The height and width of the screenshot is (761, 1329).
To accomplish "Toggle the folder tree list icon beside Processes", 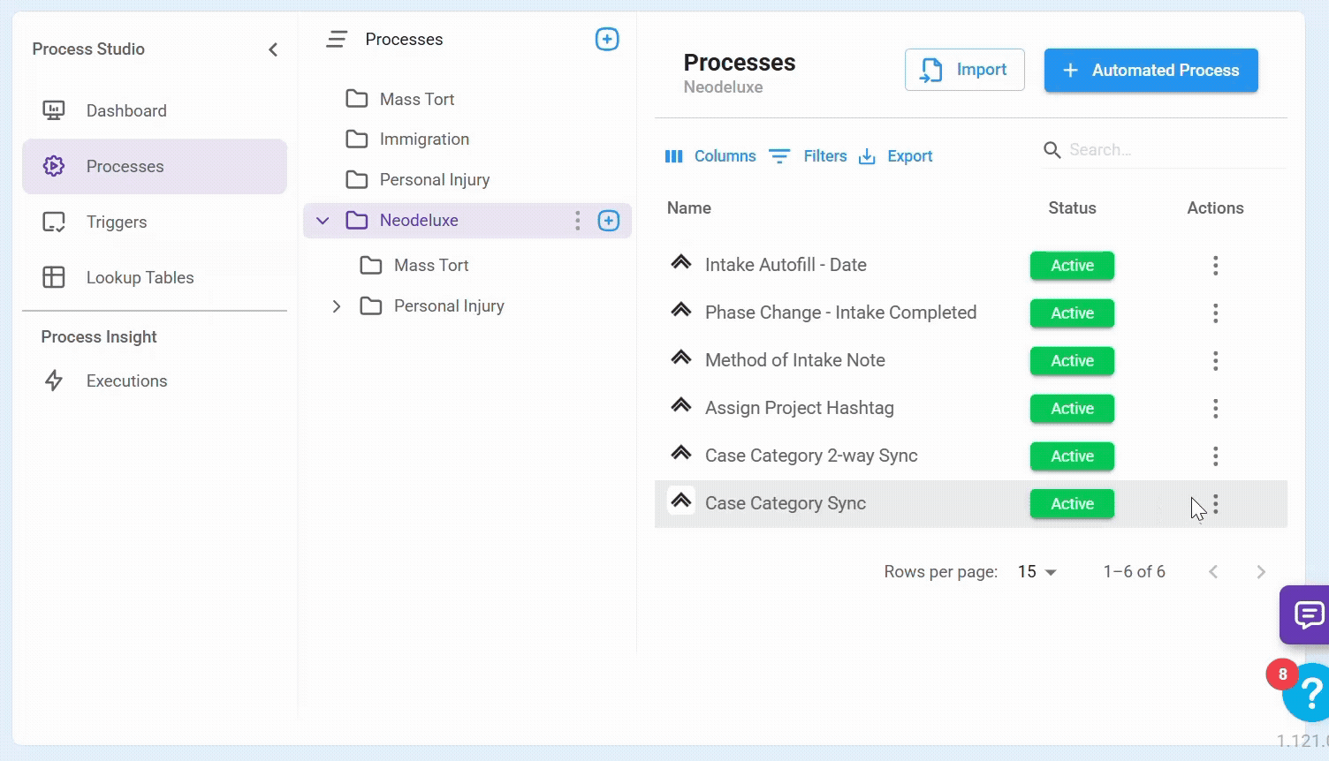I will click(x=337, y=40).
